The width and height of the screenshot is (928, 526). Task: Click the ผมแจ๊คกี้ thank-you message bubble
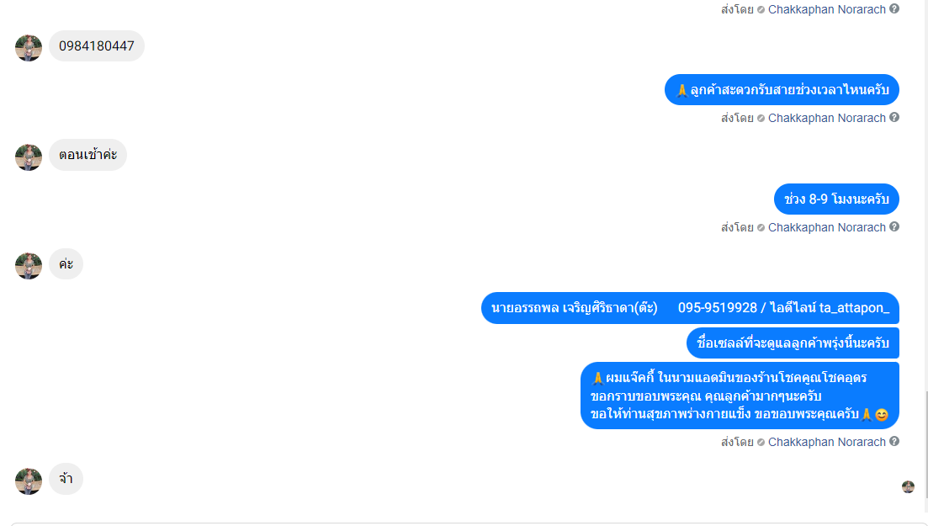pyautogui.click(x=740, y=396)
